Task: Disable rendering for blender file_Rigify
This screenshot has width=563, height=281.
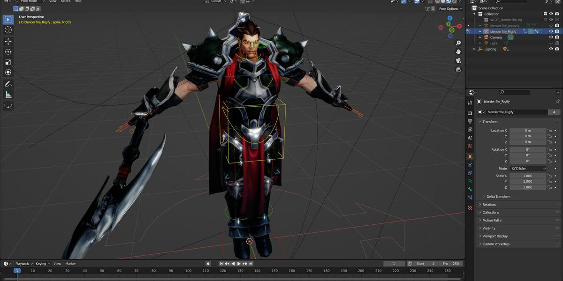Action: click(557, 31)
